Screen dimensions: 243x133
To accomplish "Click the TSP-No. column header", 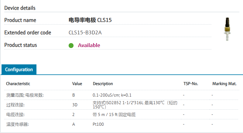I will (x=191, y=84).
